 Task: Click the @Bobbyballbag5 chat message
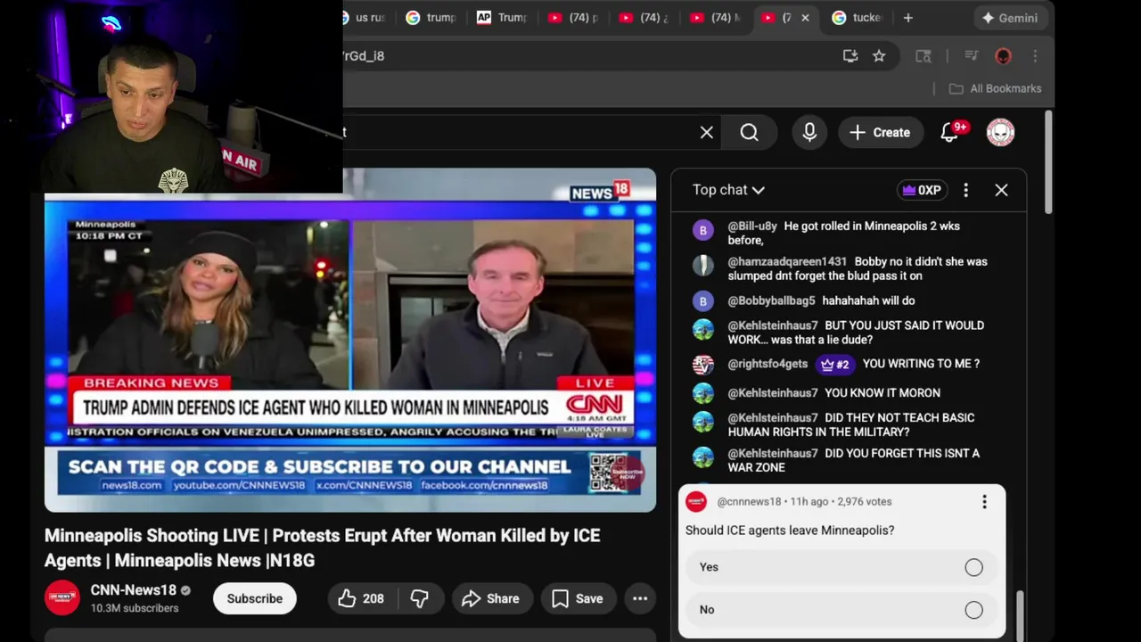point(868,301)
